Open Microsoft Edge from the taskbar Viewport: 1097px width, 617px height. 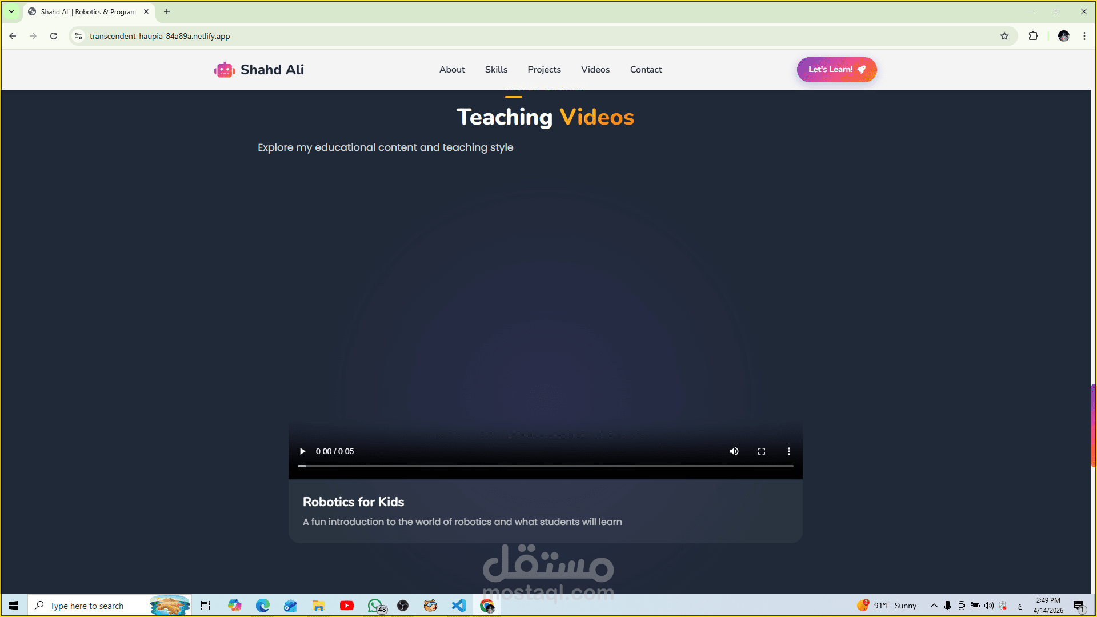[x=263, y=606]
